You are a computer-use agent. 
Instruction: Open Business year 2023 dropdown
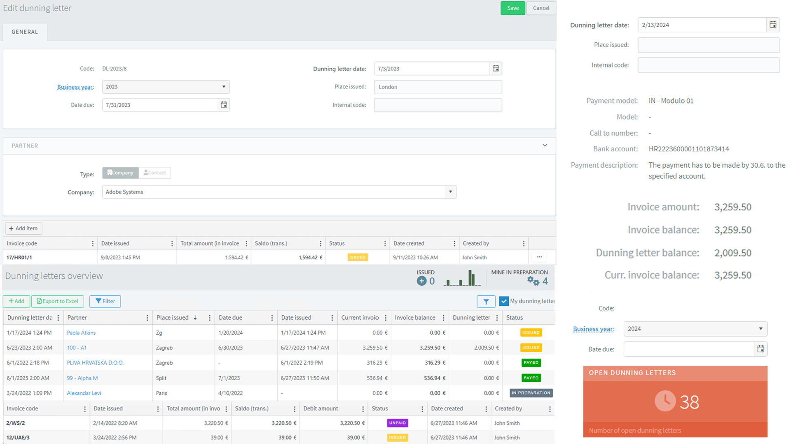click(x=166, y=87)
